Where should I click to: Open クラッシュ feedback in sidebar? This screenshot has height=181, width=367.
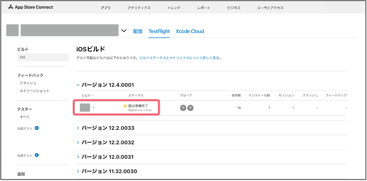click(x=28, y=83)
